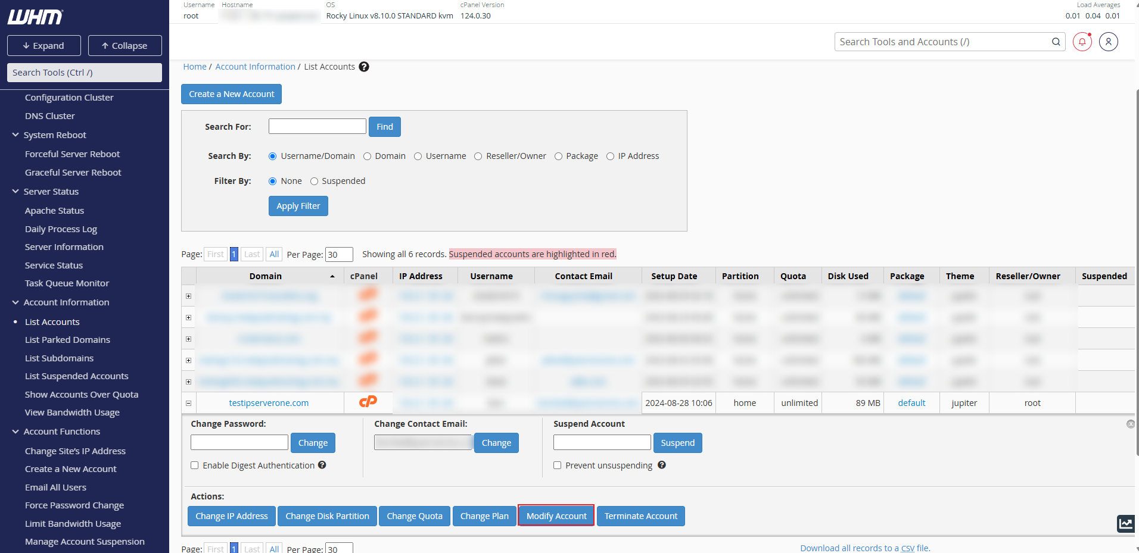Image resolution: width=1139 pixels, height=553 pixels.
Task: Select Suspended filter option
Action: [314, 181]
